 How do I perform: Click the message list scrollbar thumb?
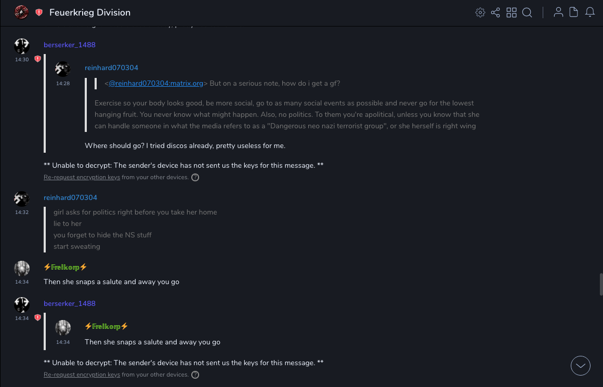coord(601,284)
